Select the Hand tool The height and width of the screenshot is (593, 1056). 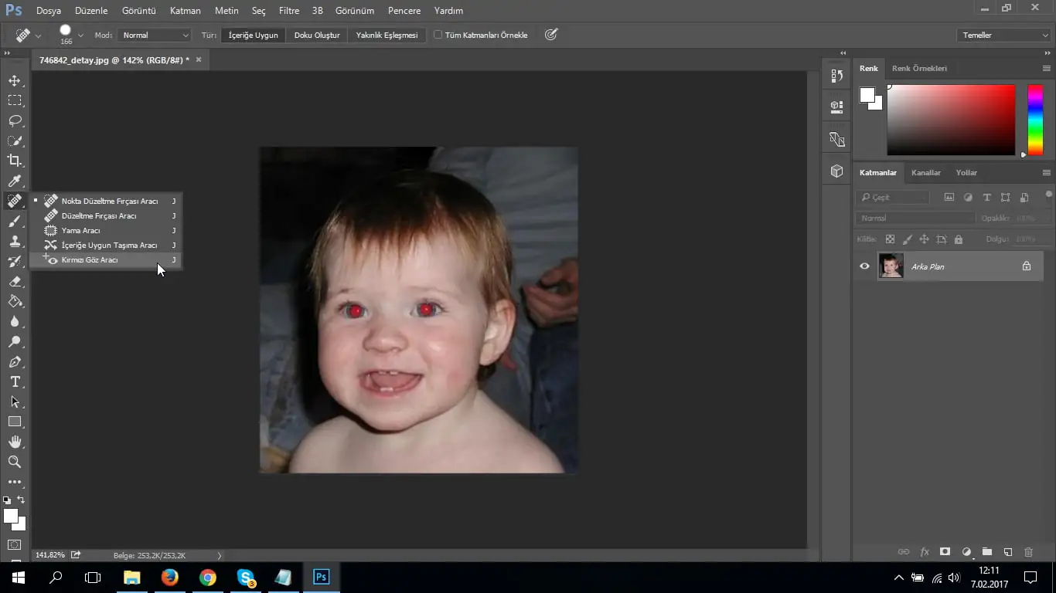coord(15,442)
